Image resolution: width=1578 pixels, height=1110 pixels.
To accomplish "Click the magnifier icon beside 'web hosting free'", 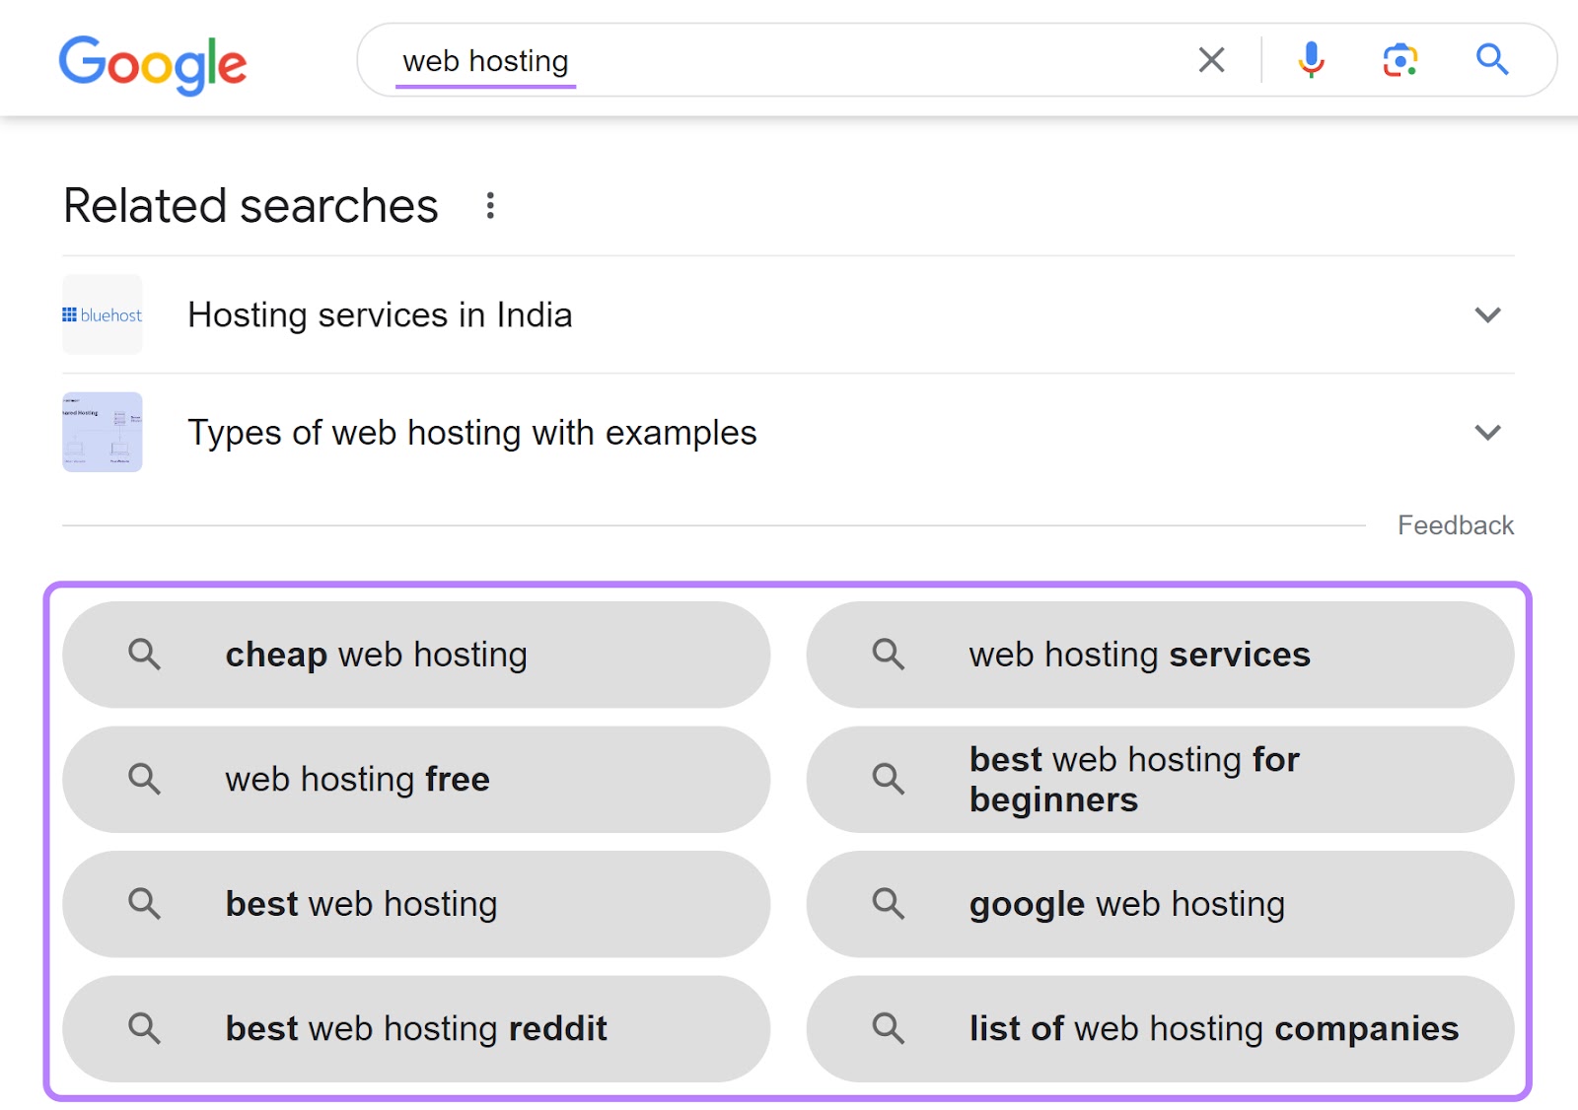I will (146, 779).
